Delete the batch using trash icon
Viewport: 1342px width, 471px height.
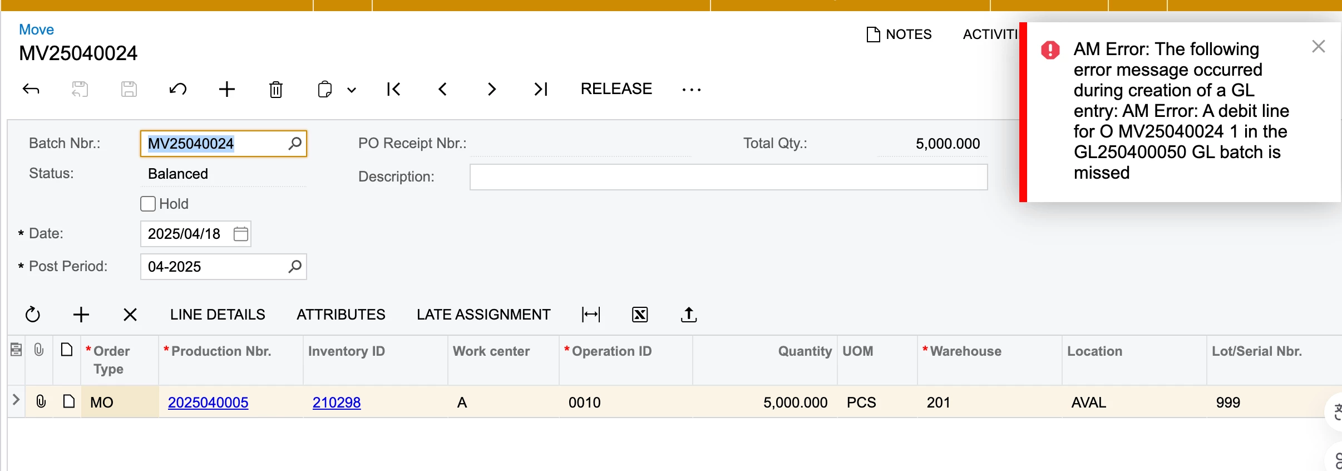pos(276,89)
